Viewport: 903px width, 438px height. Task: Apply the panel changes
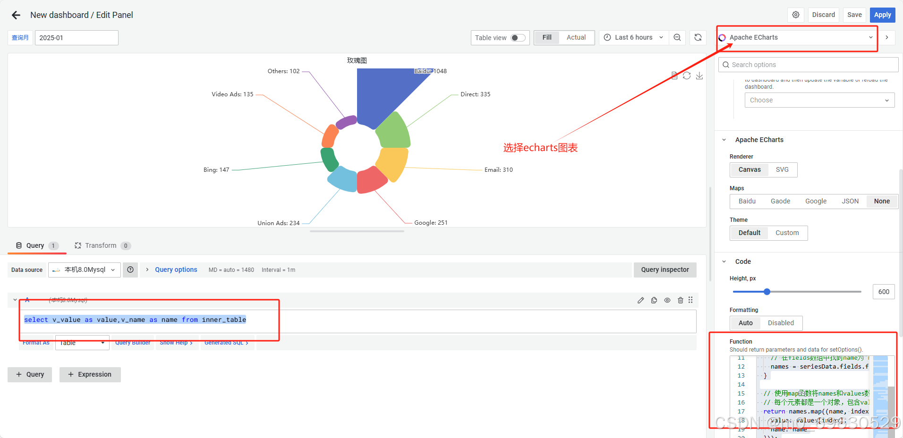(x=882, y=15)
